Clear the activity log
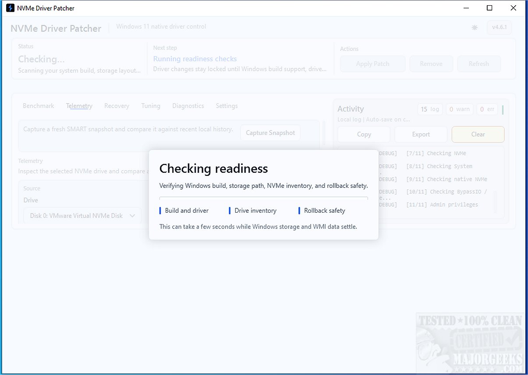 point(478,135)
